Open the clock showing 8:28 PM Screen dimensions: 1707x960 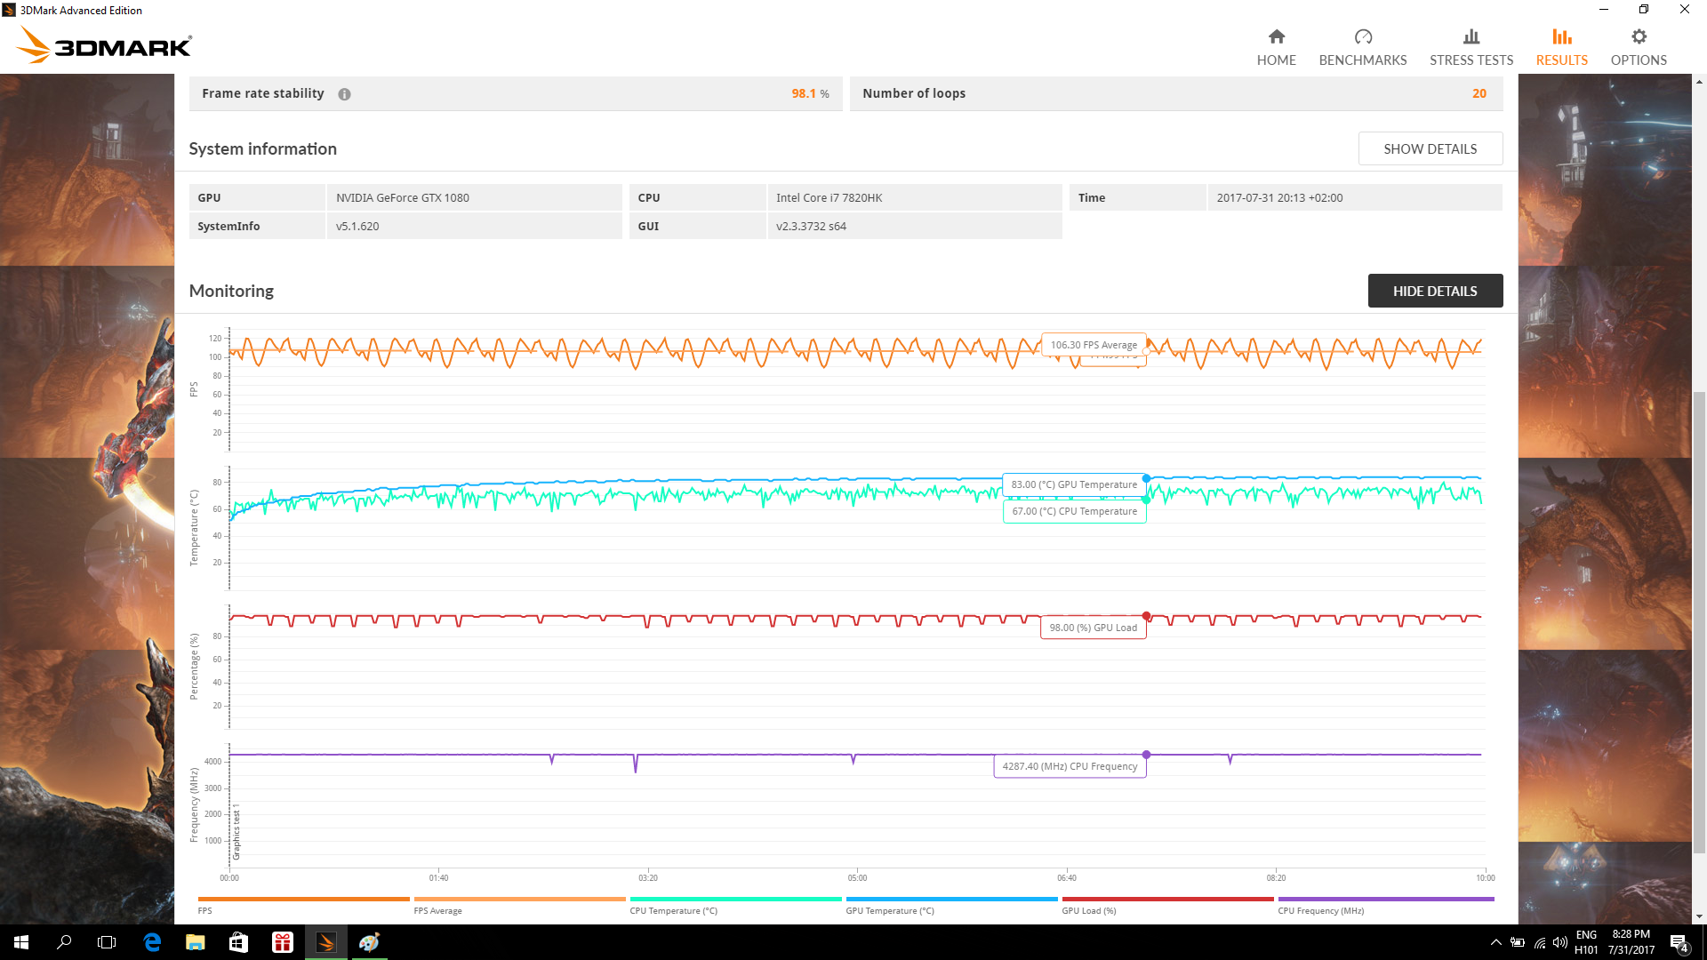click(1631, 942)
